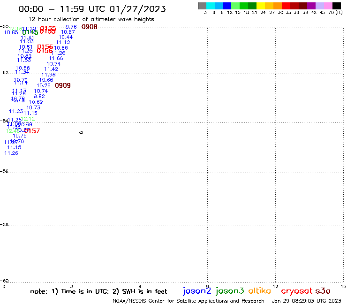Click the date range title 00:00 – 11:59 UTC
This screenshot has width=347, height=305.
pos(92,9)
